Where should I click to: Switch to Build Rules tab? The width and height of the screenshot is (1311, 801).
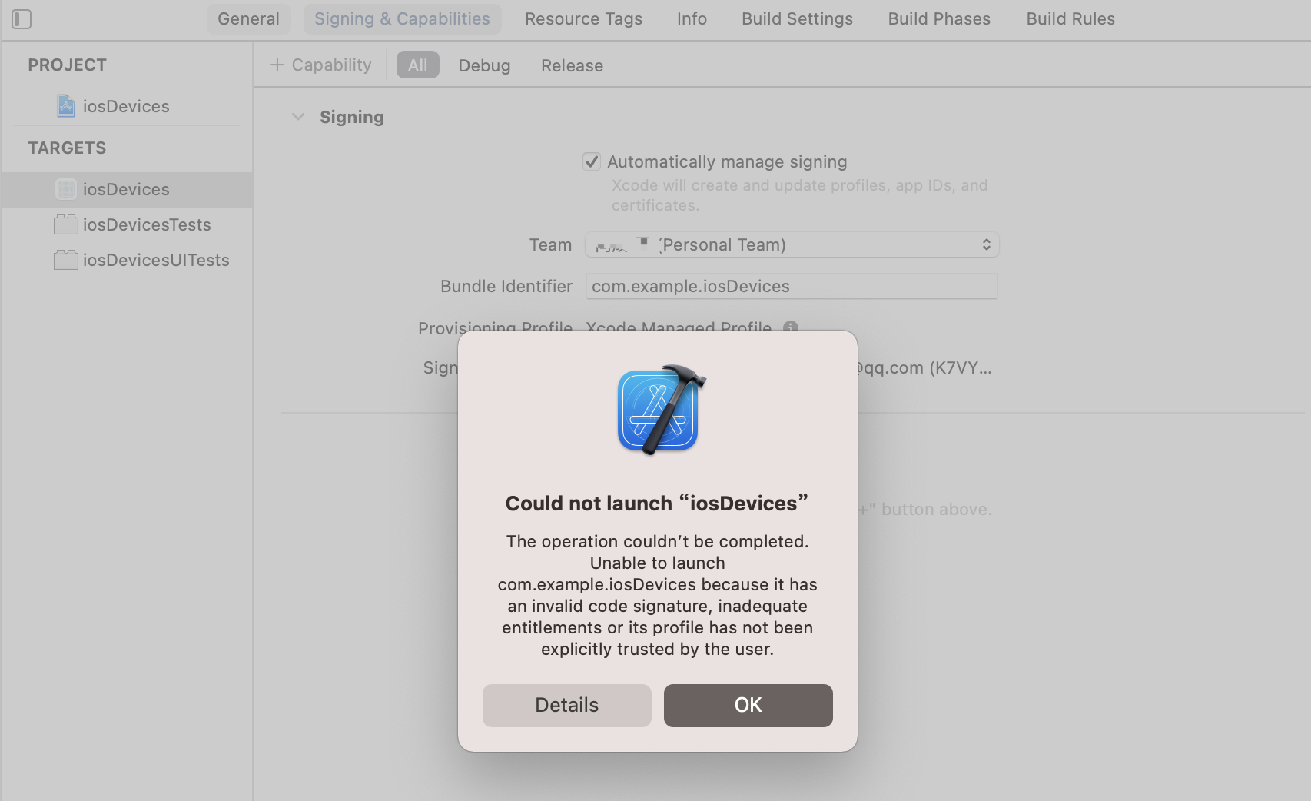tap(1070, 18)
